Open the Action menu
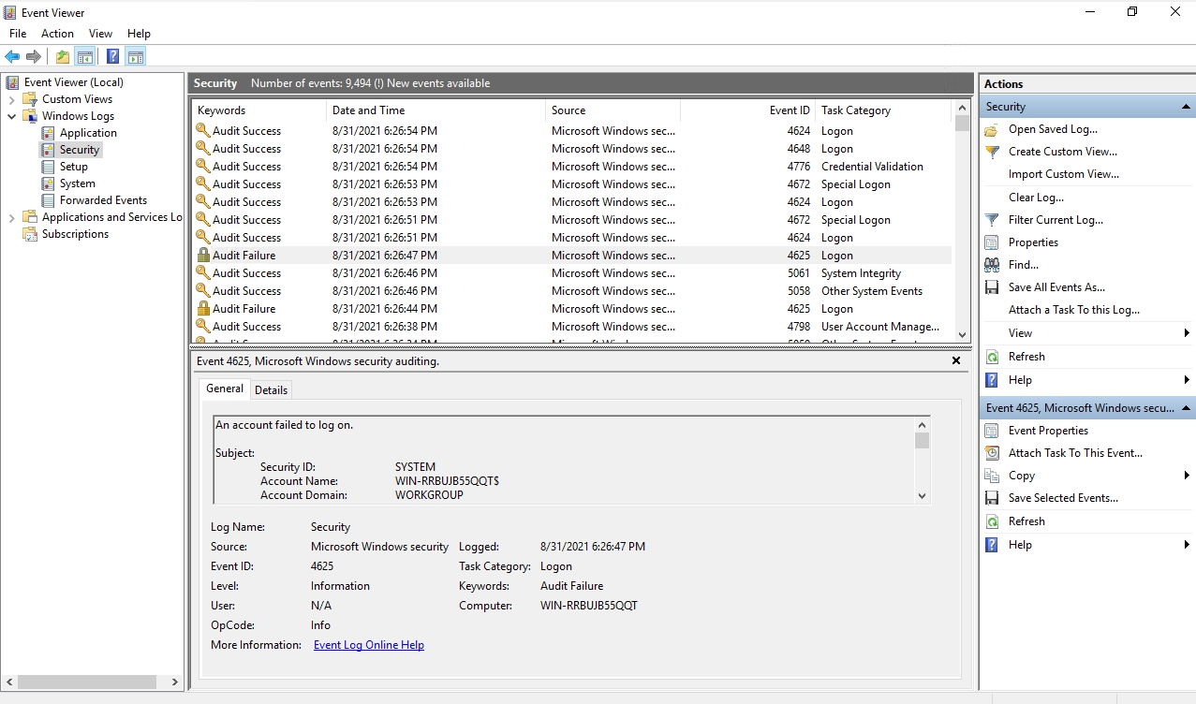Screen dimensions: 1196x704 coord(56,33)
